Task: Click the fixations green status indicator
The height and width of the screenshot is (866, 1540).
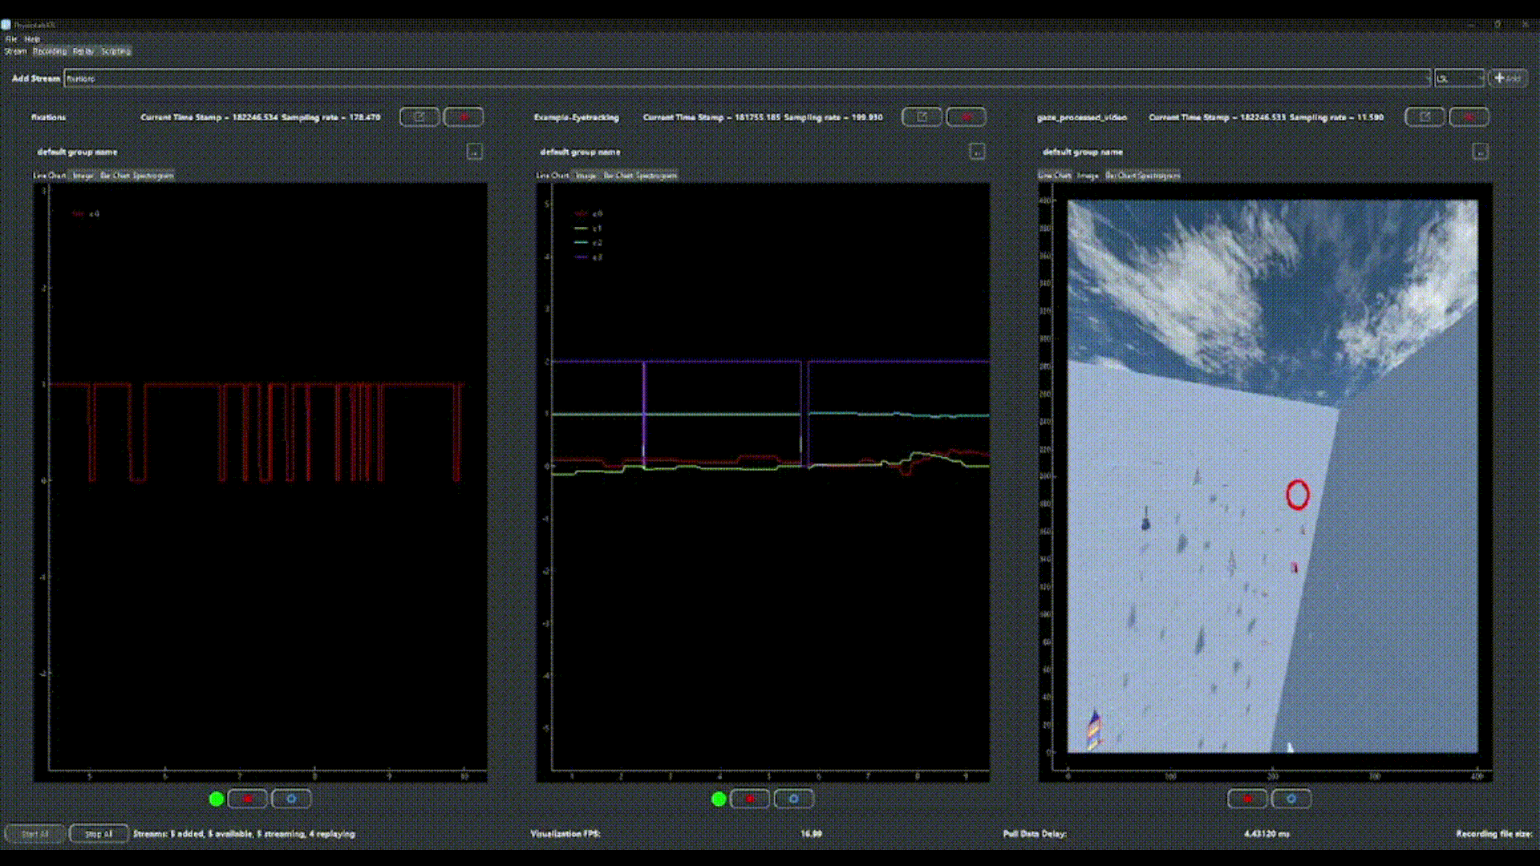Action: 216,799
